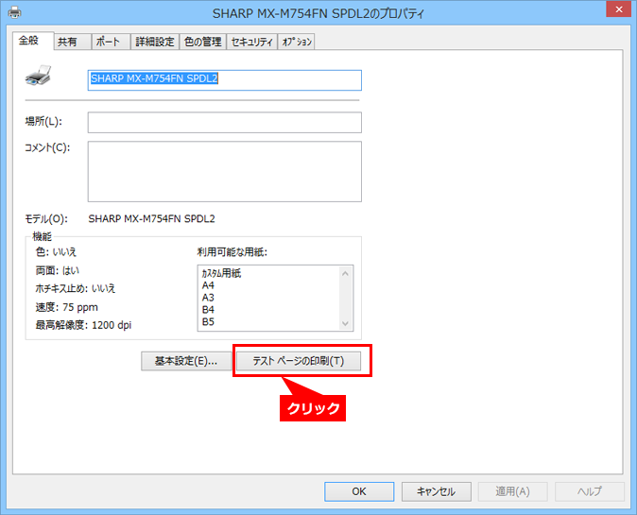The image size is (637, 515).
Task: Click テストページの印刷(T) button
Action: tap(298, 361)
